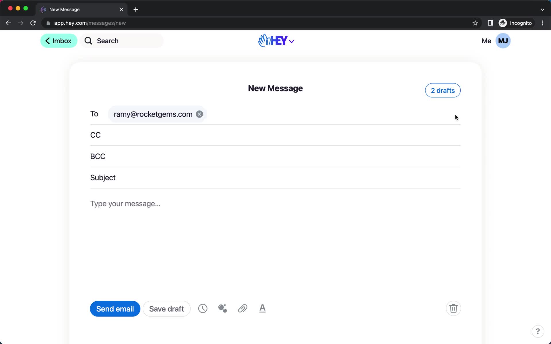Remove ramy@rocketgems.com recipient
The width and height of the screenshot is (551, 344).
(x=199, y=114)
